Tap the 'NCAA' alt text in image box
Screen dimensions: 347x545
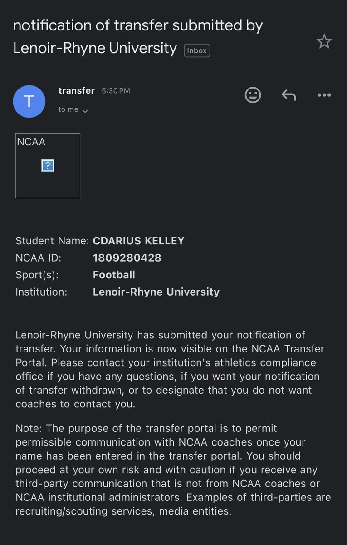pos(31,142)
